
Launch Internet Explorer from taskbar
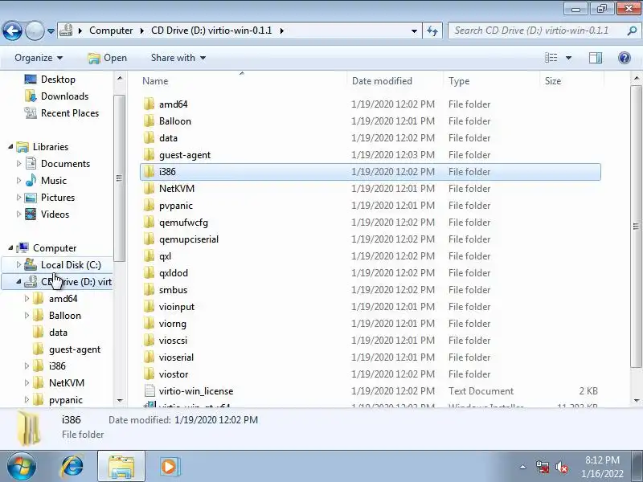click(72, 467)
